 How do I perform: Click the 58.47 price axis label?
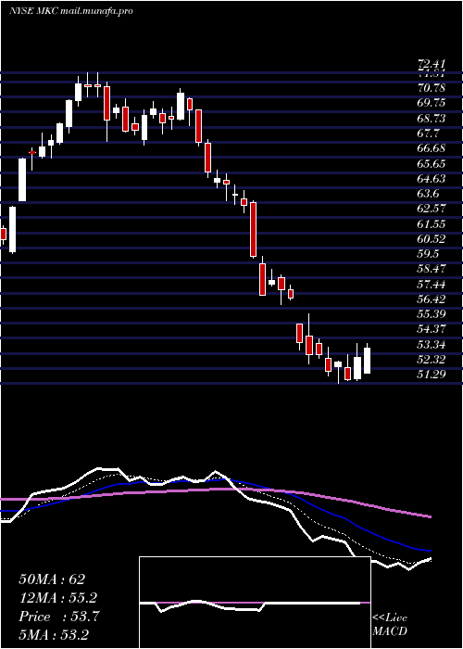click(432, 269)
